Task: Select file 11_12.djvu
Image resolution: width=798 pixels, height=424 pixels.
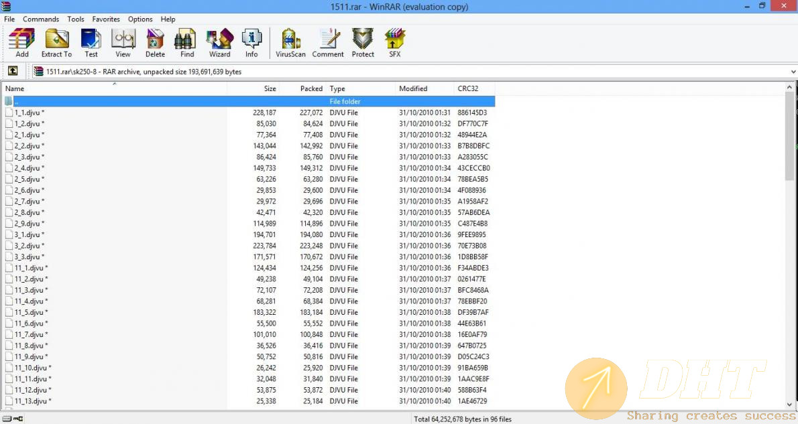Action: (33, 390)
